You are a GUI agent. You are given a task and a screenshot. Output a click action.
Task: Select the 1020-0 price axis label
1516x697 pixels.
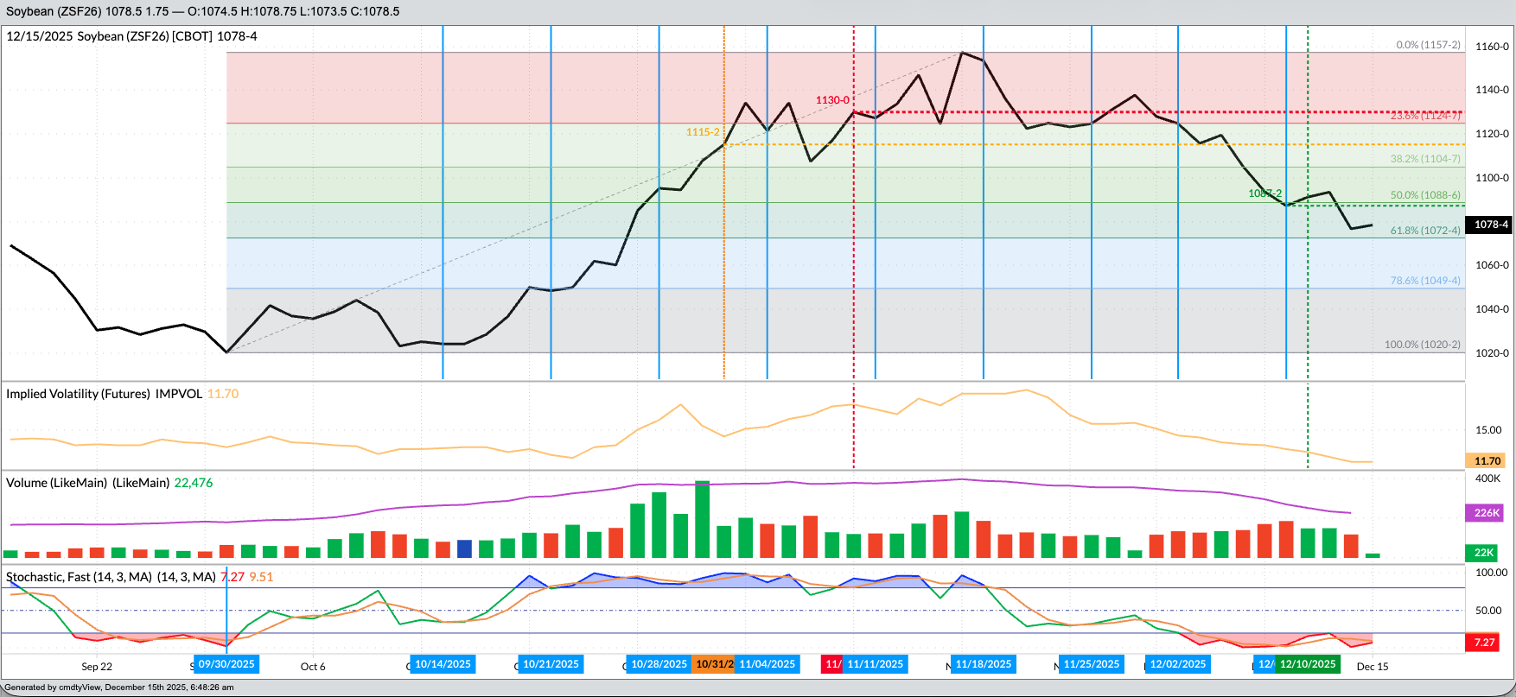(x=1493, y=353)
